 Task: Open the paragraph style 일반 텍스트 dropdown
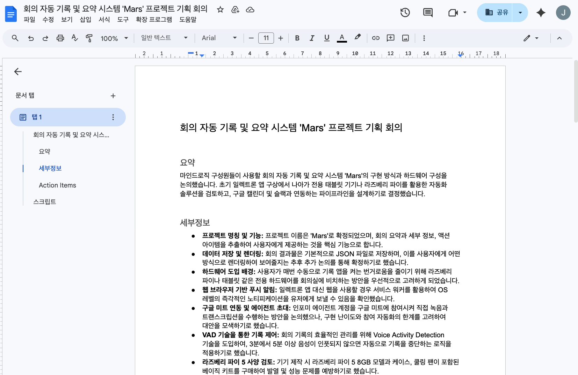[164, 38]
